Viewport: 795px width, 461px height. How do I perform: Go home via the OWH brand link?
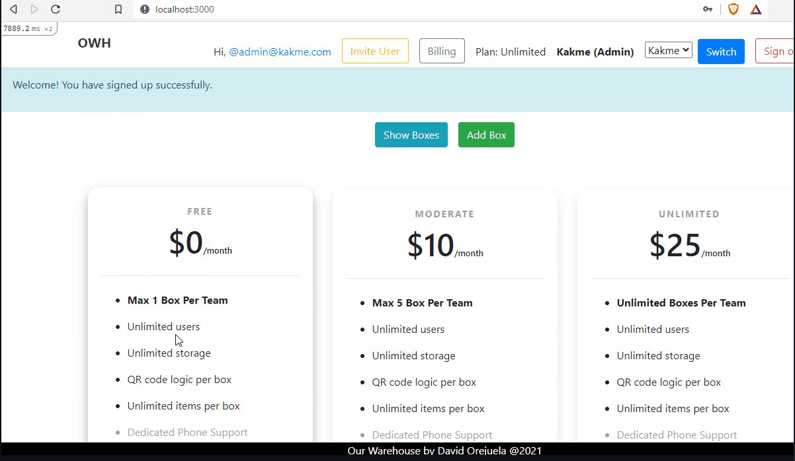point(95,44)
